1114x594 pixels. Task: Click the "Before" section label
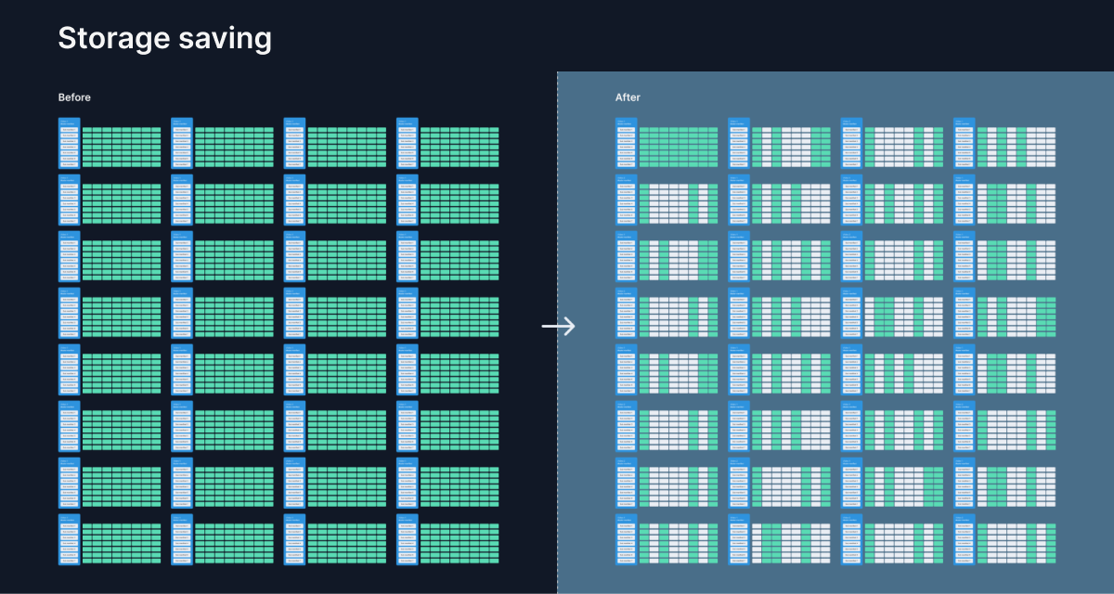pyautogui.click(x=74, y=97)
